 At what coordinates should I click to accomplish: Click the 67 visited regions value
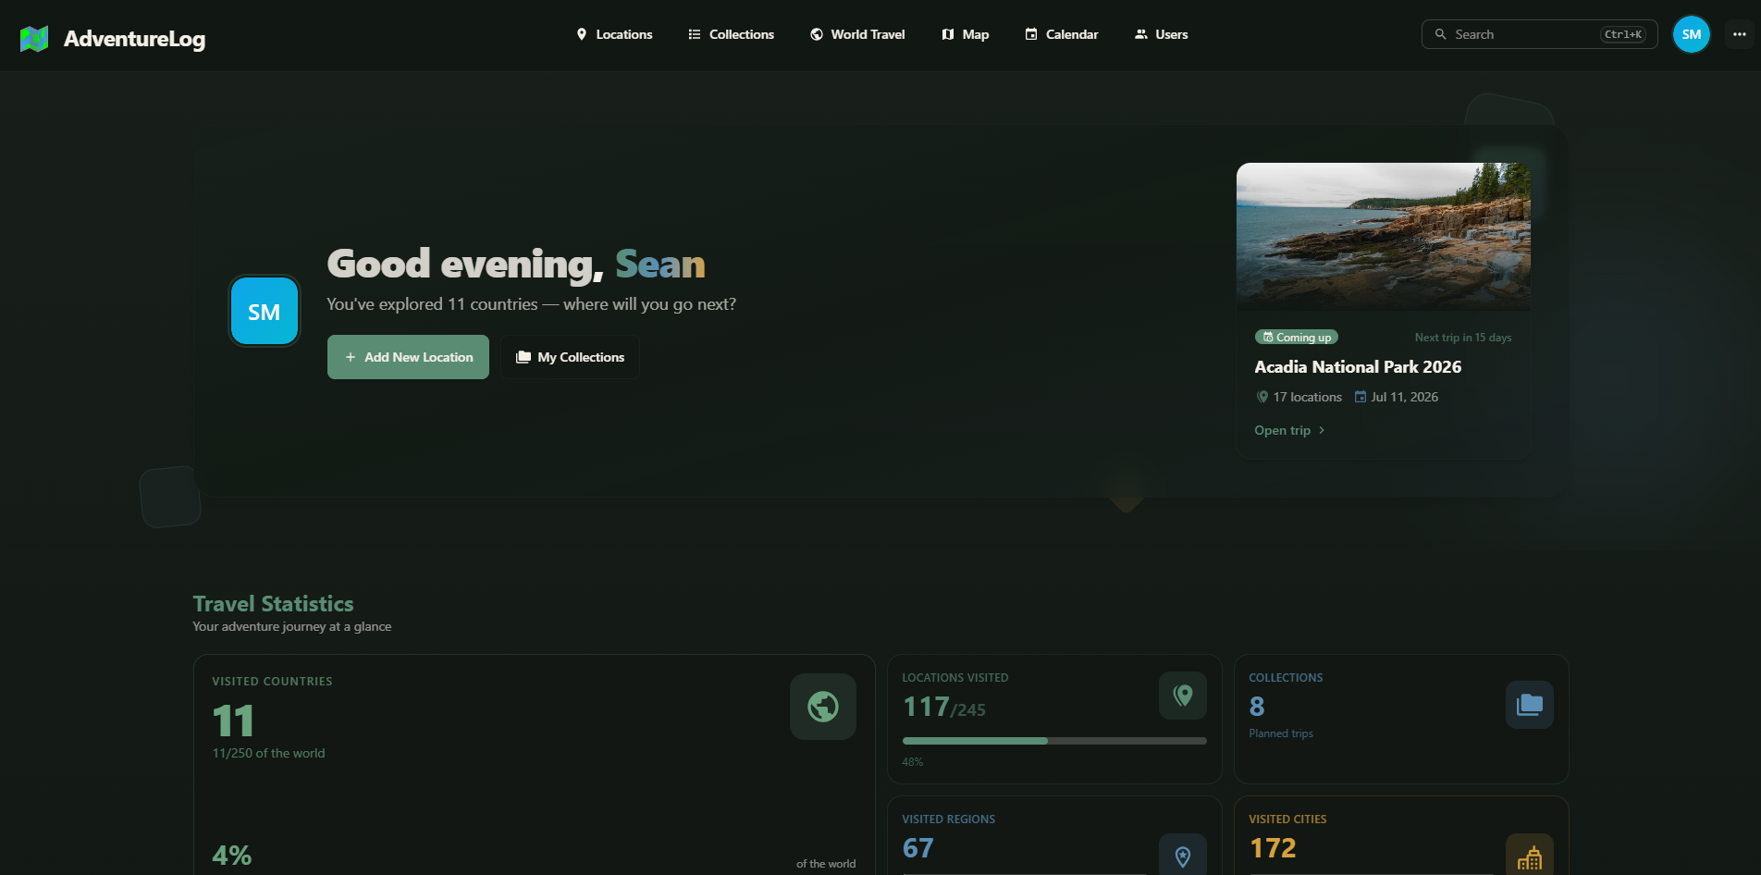[x=917, y=848]
